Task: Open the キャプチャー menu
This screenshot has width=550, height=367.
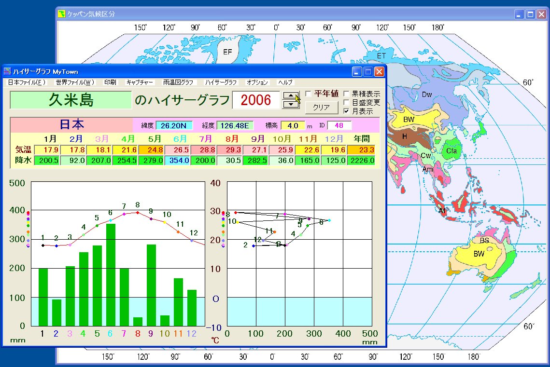Action: click(x=140, y=82)
